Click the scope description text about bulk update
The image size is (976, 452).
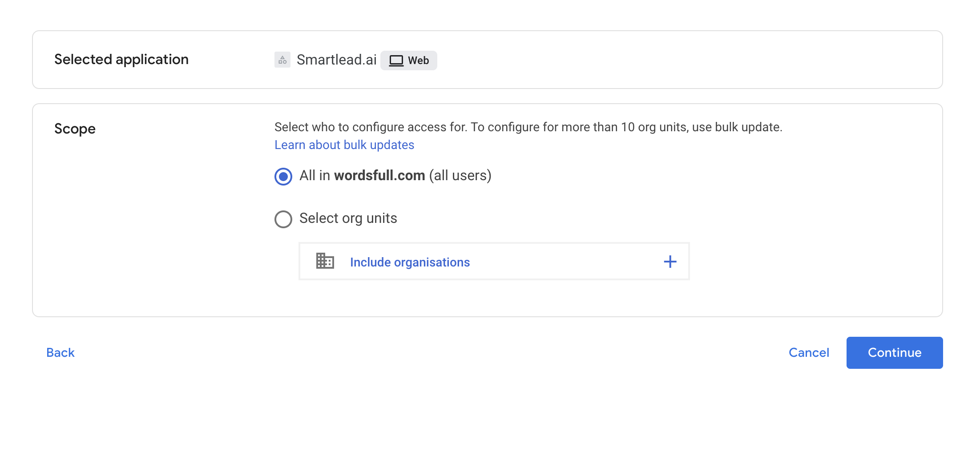coord(528,127)
